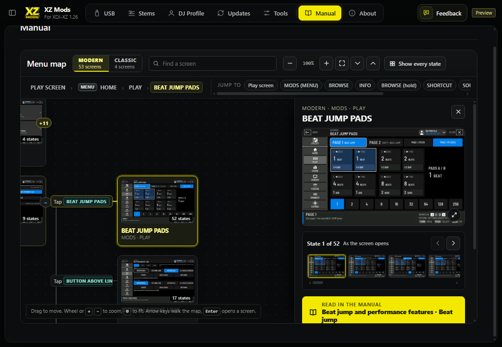Open the Stems tab
Image resolution: width=502 pixels, height=347 pixels.
pos(141,13)
